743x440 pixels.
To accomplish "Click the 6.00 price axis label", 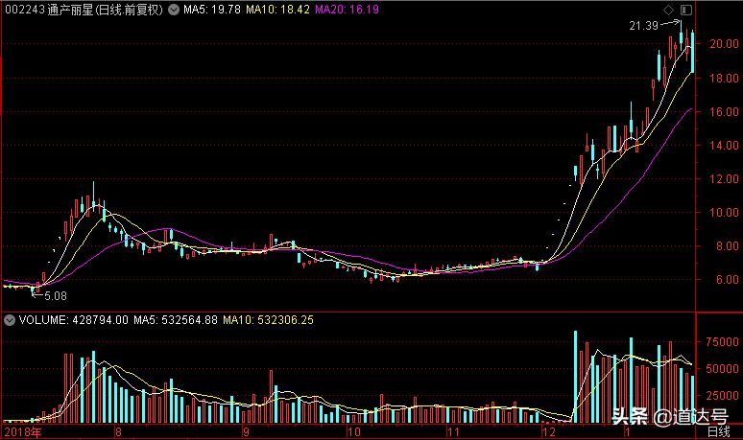I will coord(727,280).
